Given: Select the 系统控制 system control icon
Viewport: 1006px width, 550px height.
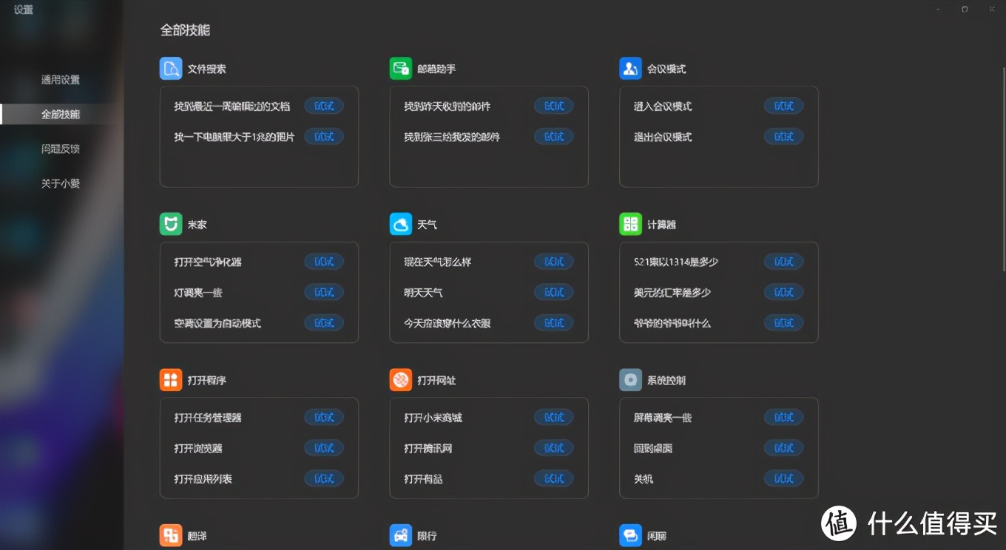Looking at the screenshot, I should (629, 380).
